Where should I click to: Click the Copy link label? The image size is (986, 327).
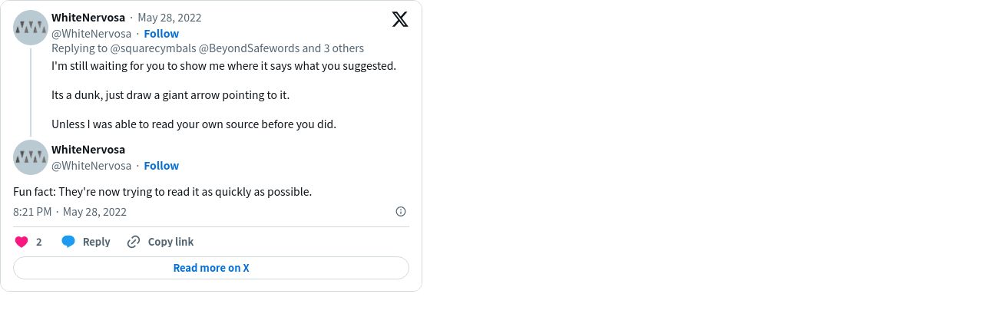pos(170,242)
